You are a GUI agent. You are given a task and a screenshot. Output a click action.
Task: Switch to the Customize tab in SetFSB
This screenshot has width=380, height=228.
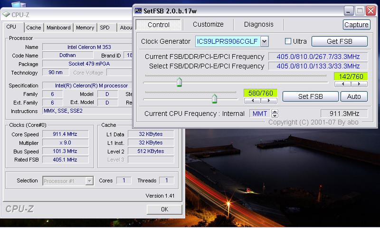tap(208, 24)
